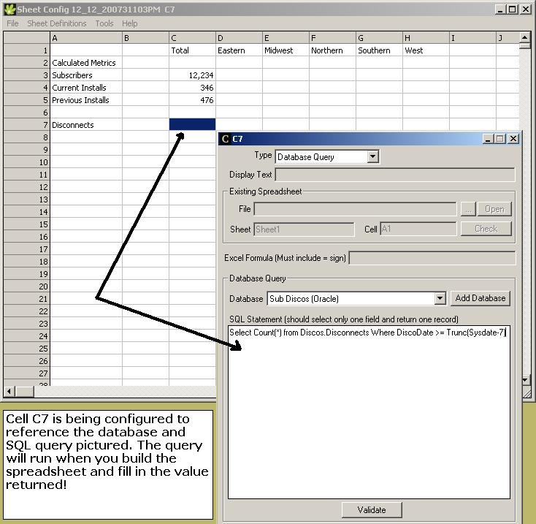
Task: Select the Midwest header cell
Action: [x=286, y=50]
